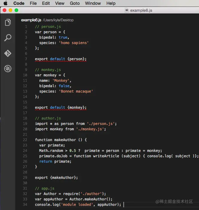Image resolution: width=199 pixels, height=210 pixels.
Task: Click the 0.5 number literal
Action: point(73,151)
